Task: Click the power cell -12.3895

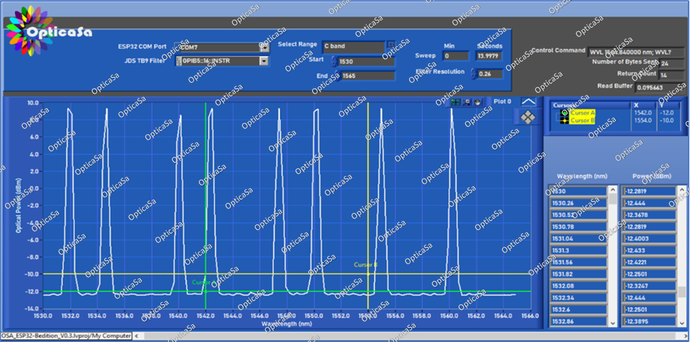Action: (648, 321)
